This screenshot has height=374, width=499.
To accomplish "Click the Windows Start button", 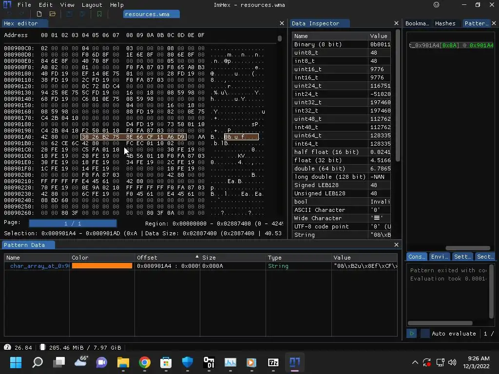I will 16,362.
